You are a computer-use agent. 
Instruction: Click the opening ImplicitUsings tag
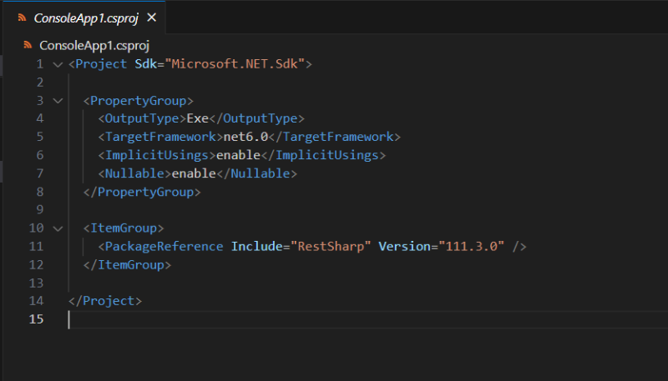(x=156, y=155)
